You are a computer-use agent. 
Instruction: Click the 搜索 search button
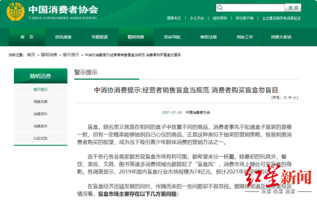[293, 8]
